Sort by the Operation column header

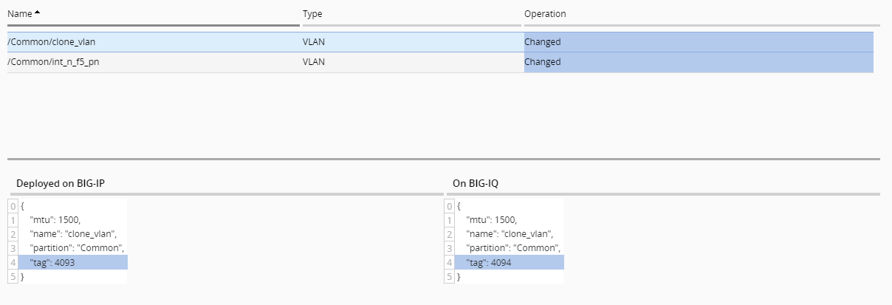(x=545, y=14)
